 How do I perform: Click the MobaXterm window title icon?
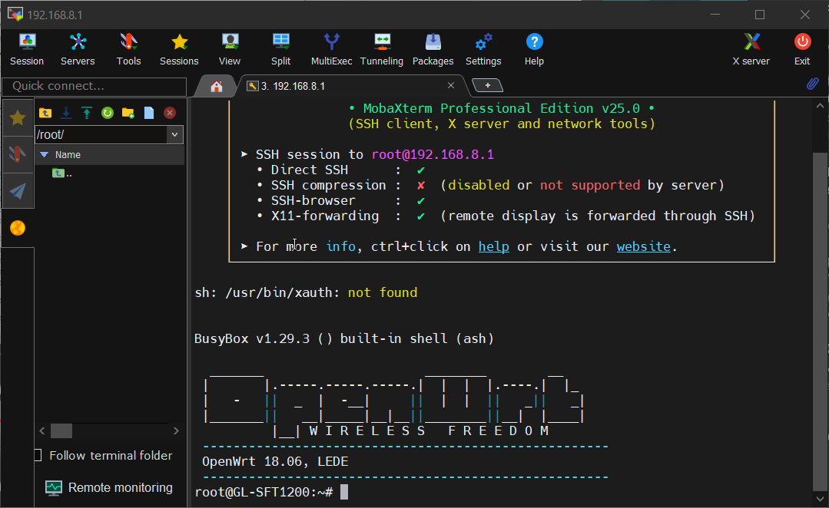[x=15, y=15]
